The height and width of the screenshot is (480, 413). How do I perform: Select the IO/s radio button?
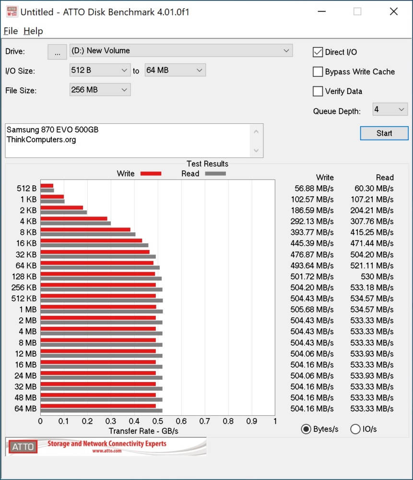355,429
